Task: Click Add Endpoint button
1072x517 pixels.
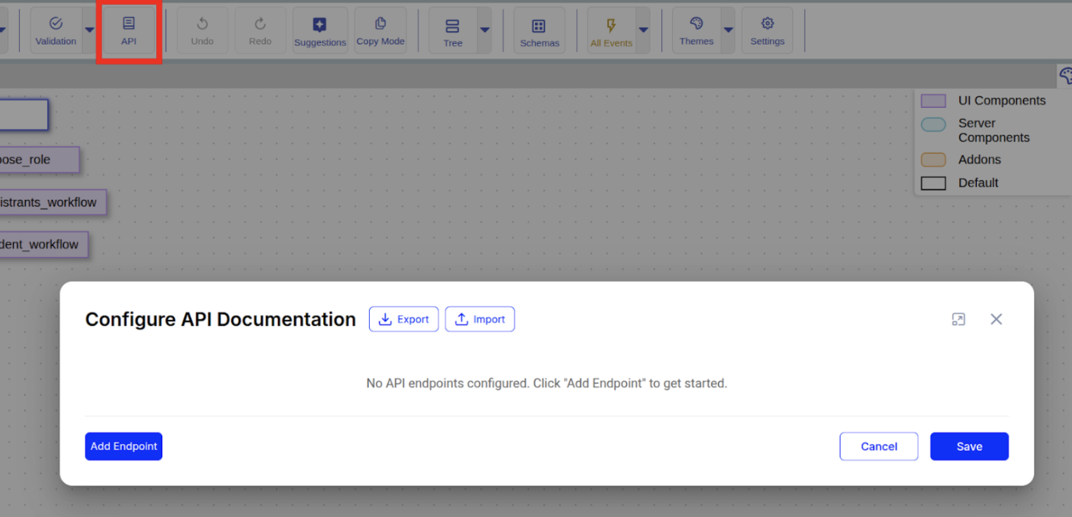Action: click(124, 447)
